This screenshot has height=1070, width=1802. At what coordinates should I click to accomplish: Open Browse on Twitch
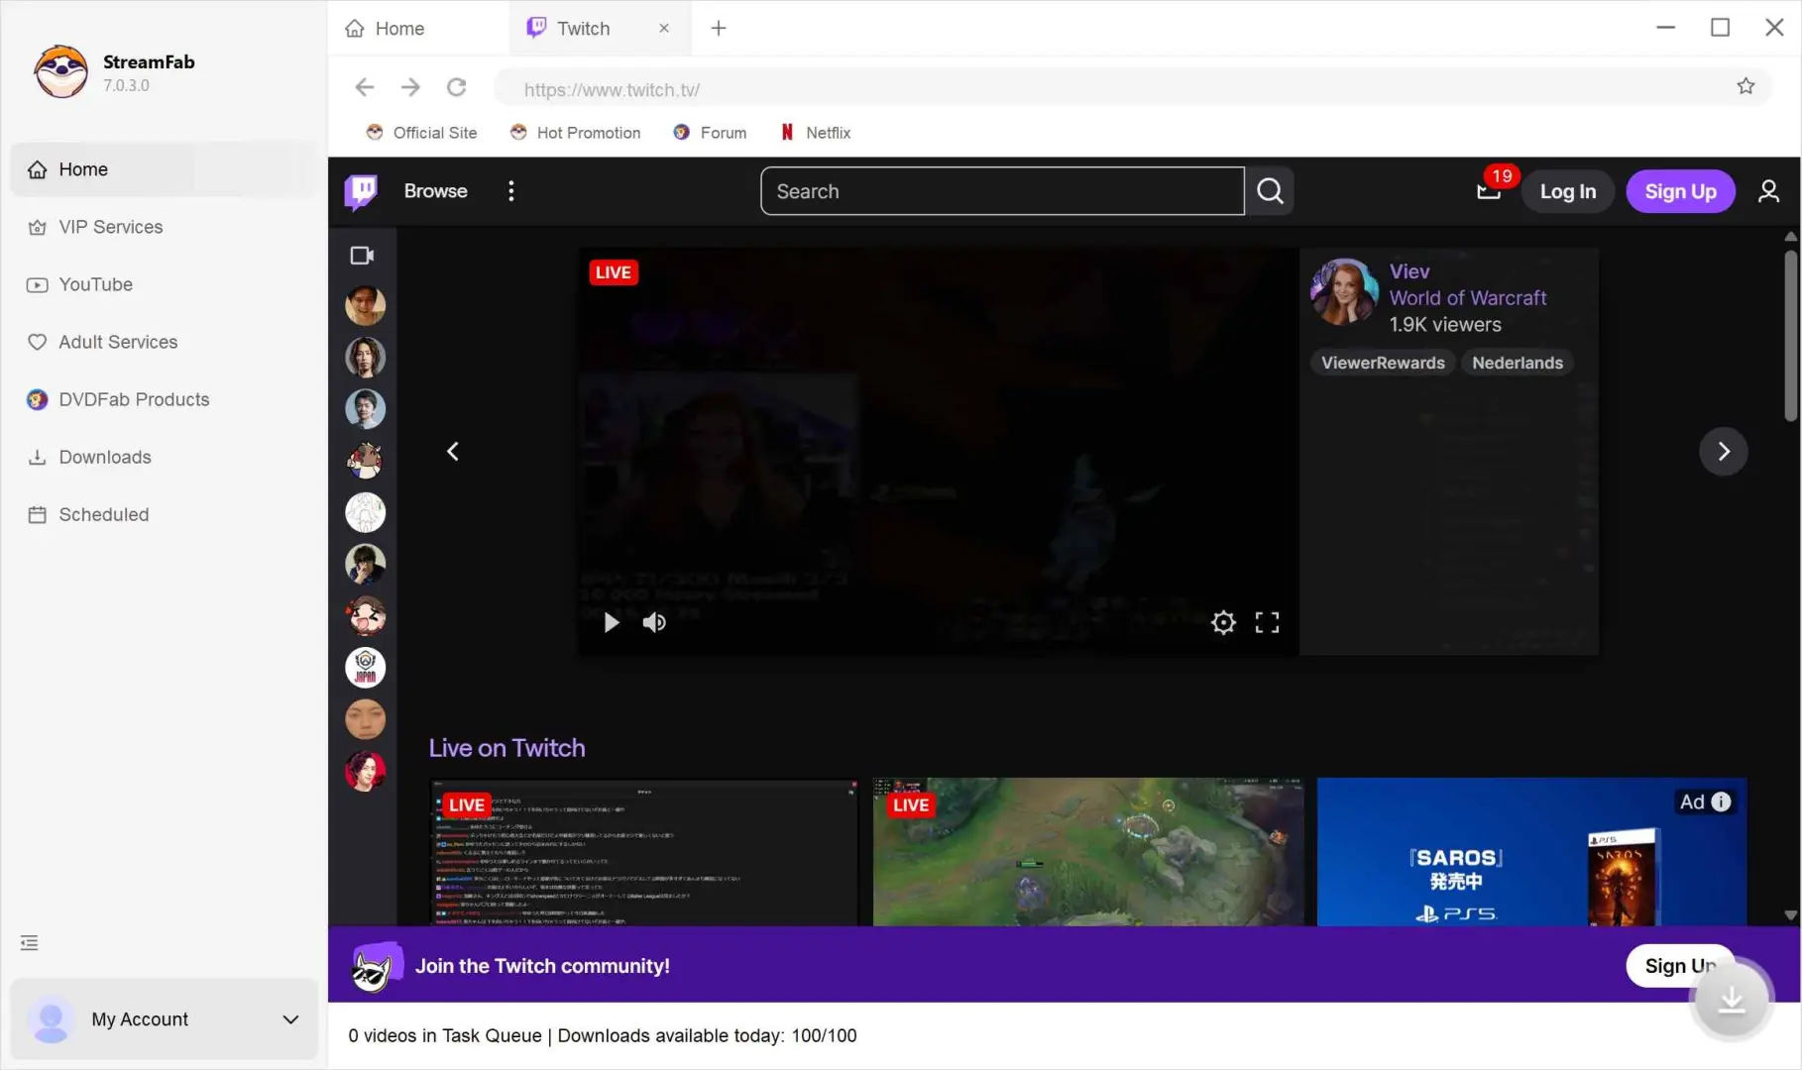pyautogui.click(x=435, y=191)
